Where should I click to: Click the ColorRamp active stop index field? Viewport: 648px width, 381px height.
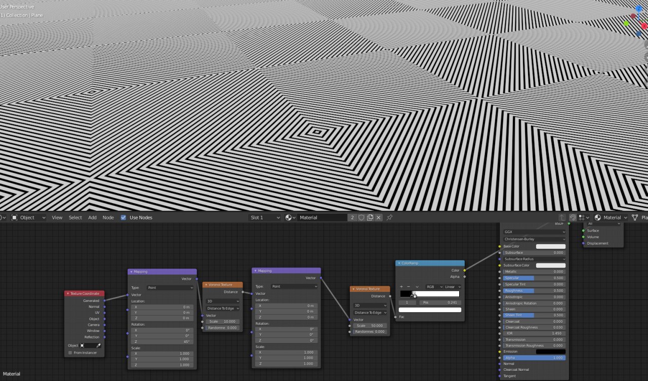click(x=408, y=302)
